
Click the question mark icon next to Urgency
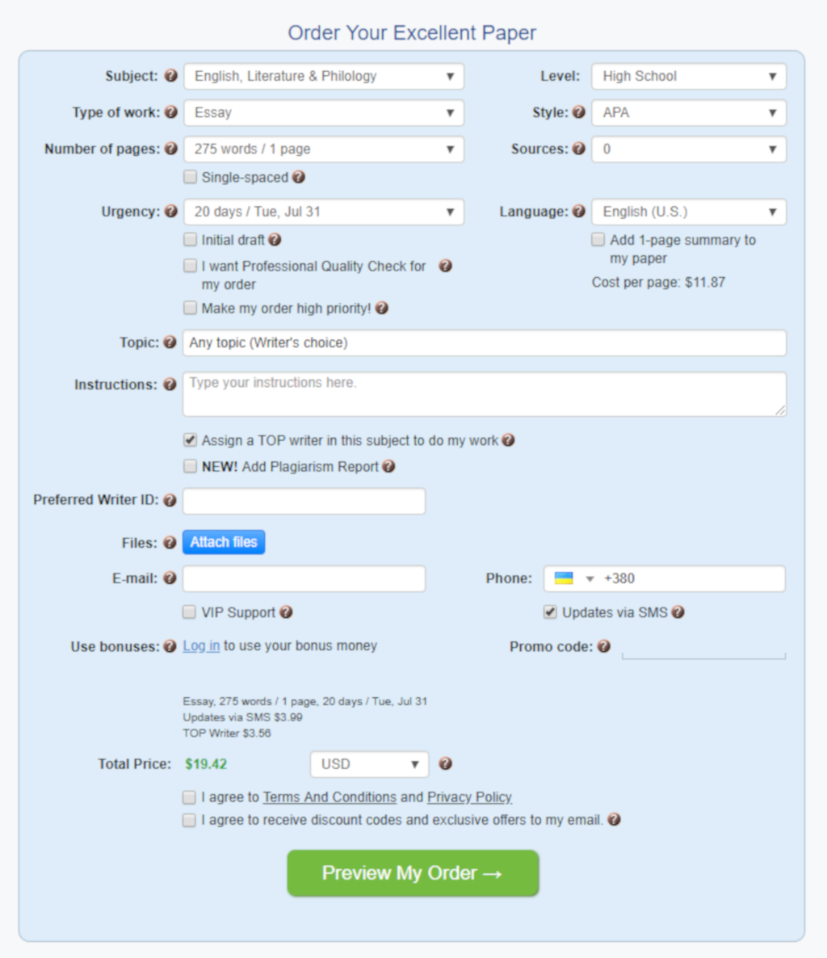(170, 212)
